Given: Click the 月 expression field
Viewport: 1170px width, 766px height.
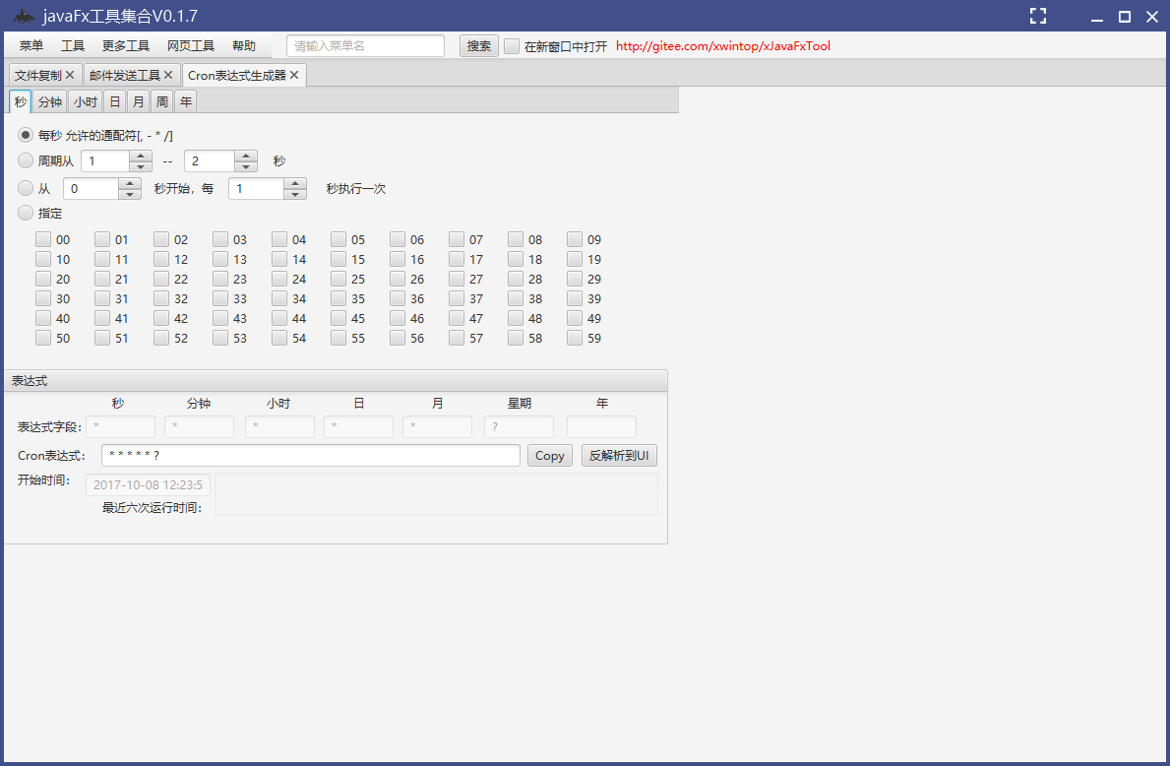Looking at the screenshot, I should 437,427.
